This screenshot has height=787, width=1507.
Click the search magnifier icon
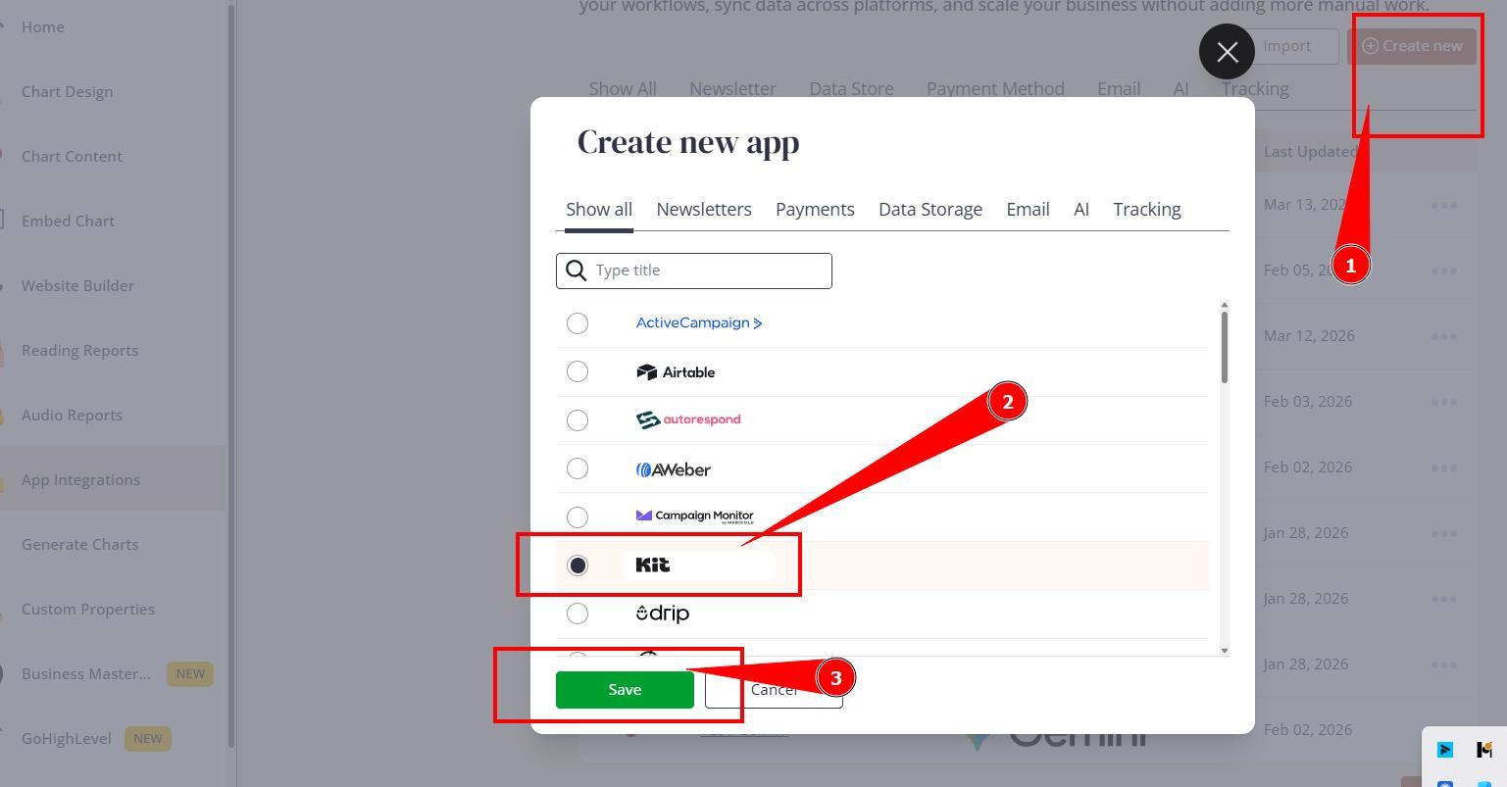pyautogui.click(x=577, y=271)
